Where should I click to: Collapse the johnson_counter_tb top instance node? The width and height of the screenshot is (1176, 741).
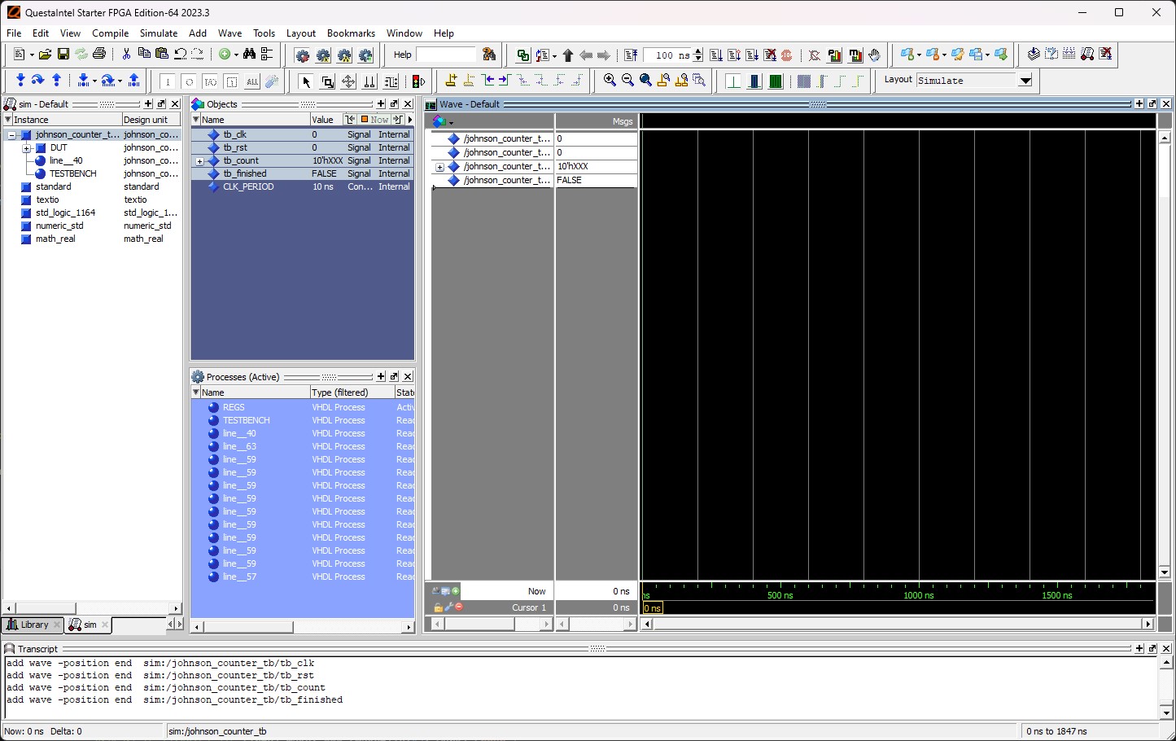coord(11,135)
